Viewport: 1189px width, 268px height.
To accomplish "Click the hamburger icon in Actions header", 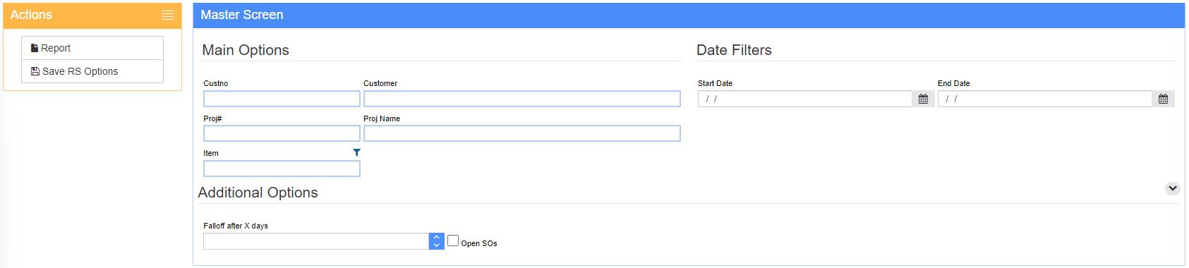I will (x=168, y=15).
